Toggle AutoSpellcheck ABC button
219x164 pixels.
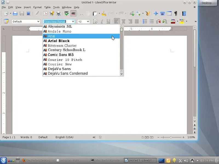73,13
